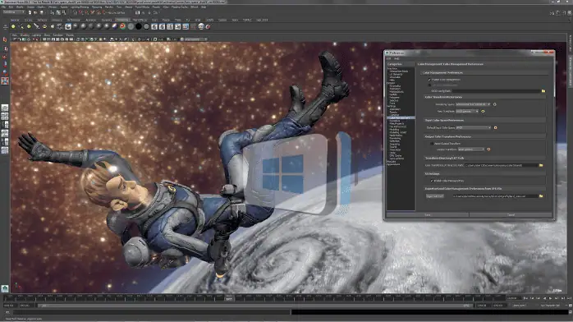573x322 pixels.
Task: Choose the Lasso select tool in toolbox
Action: coord(5,48)
